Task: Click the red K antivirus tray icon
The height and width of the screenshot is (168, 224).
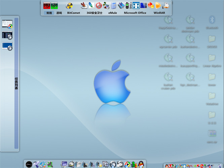Action: tap(198, 166)
